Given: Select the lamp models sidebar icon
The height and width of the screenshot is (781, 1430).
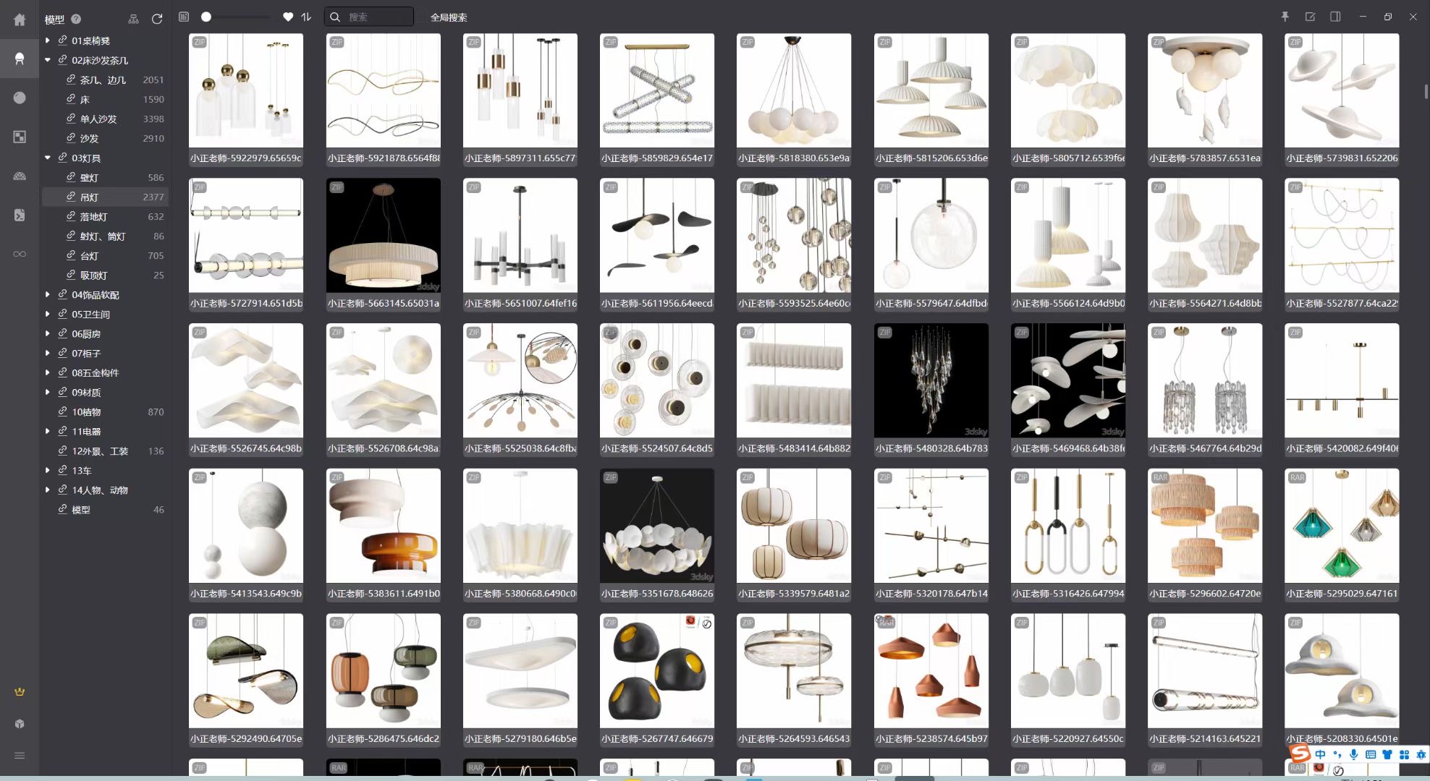Looking at the screenshot, I should pos(20,59).
